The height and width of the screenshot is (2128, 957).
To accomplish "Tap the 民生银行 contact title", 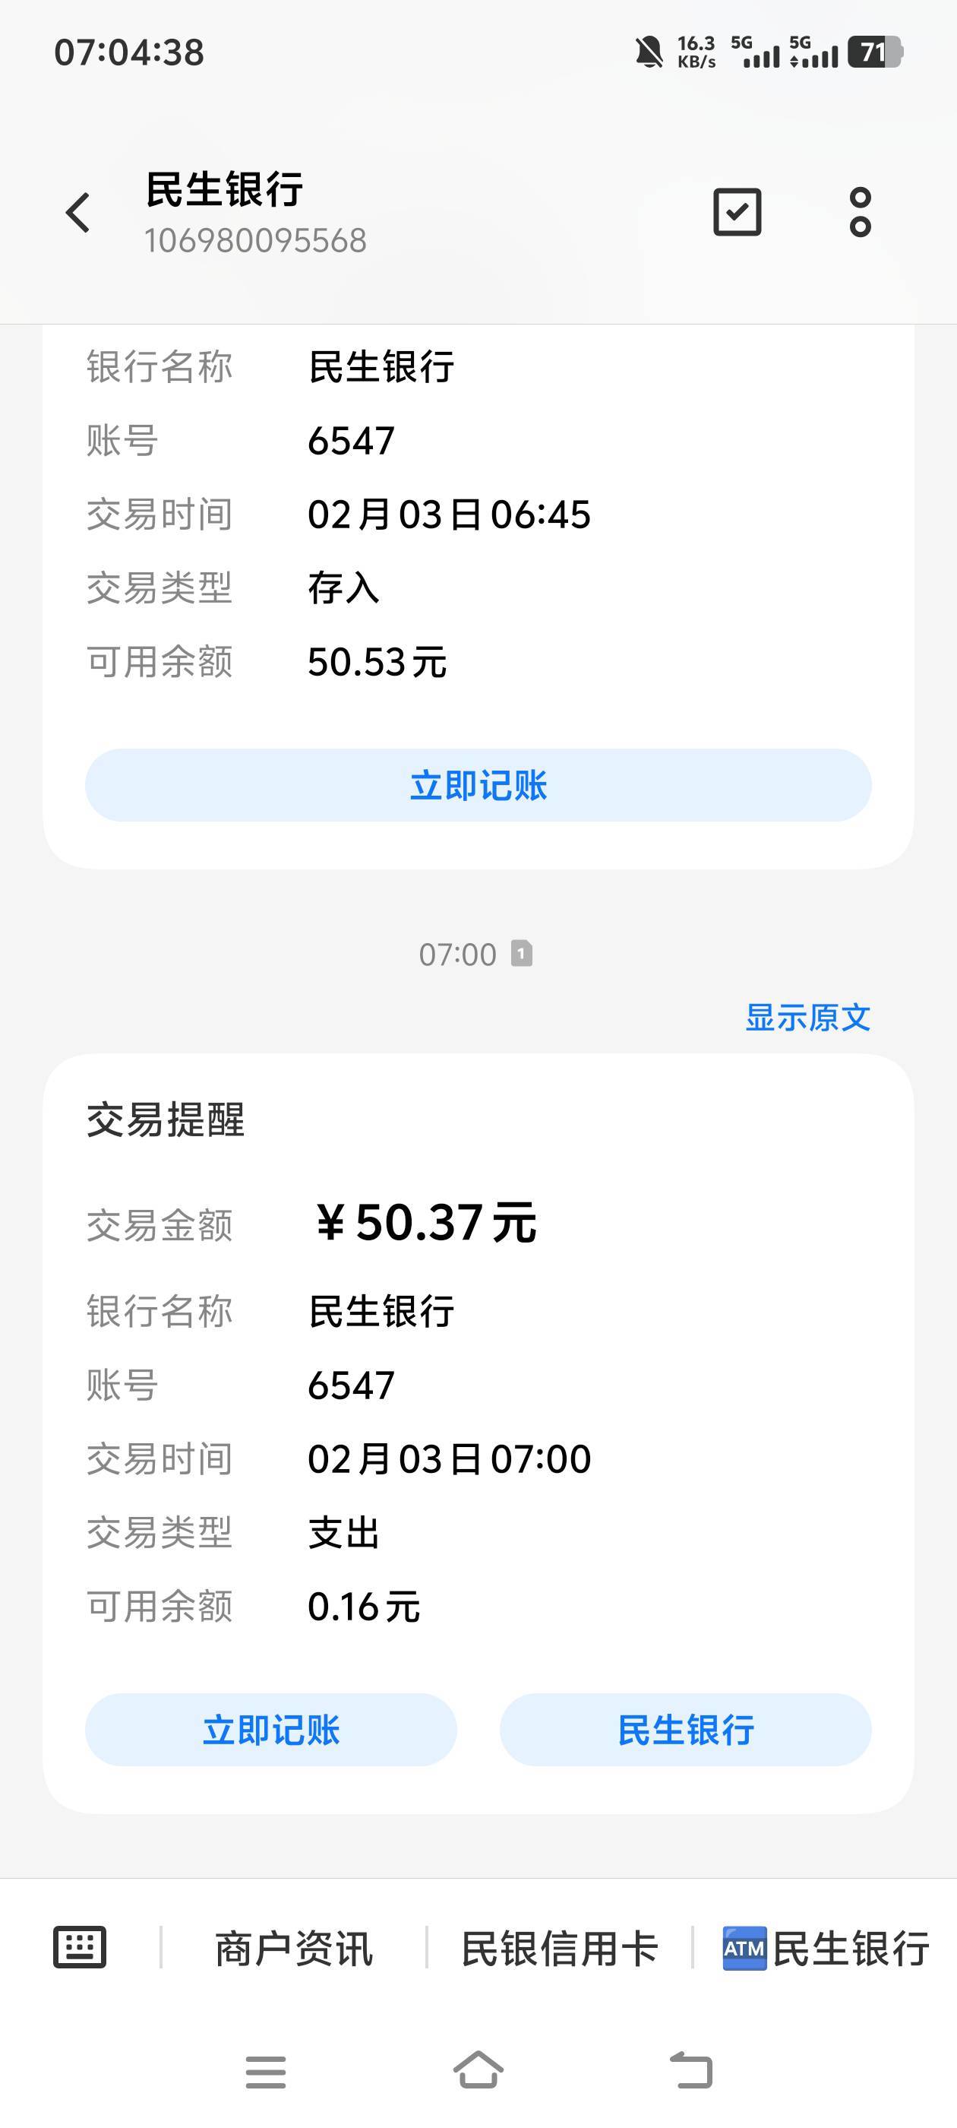I will tap(225, 190).
